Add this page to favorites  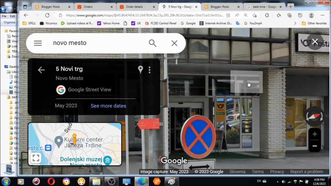(x=254, y=15)
